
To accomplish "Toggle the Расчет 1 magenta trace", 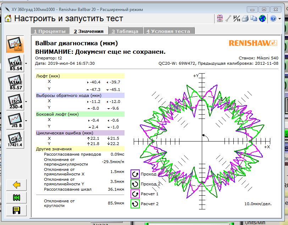I will click(x=135, y=194).
